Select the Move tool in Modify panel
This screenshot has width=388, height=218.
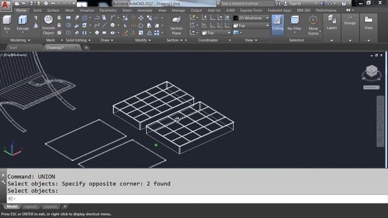141,18
